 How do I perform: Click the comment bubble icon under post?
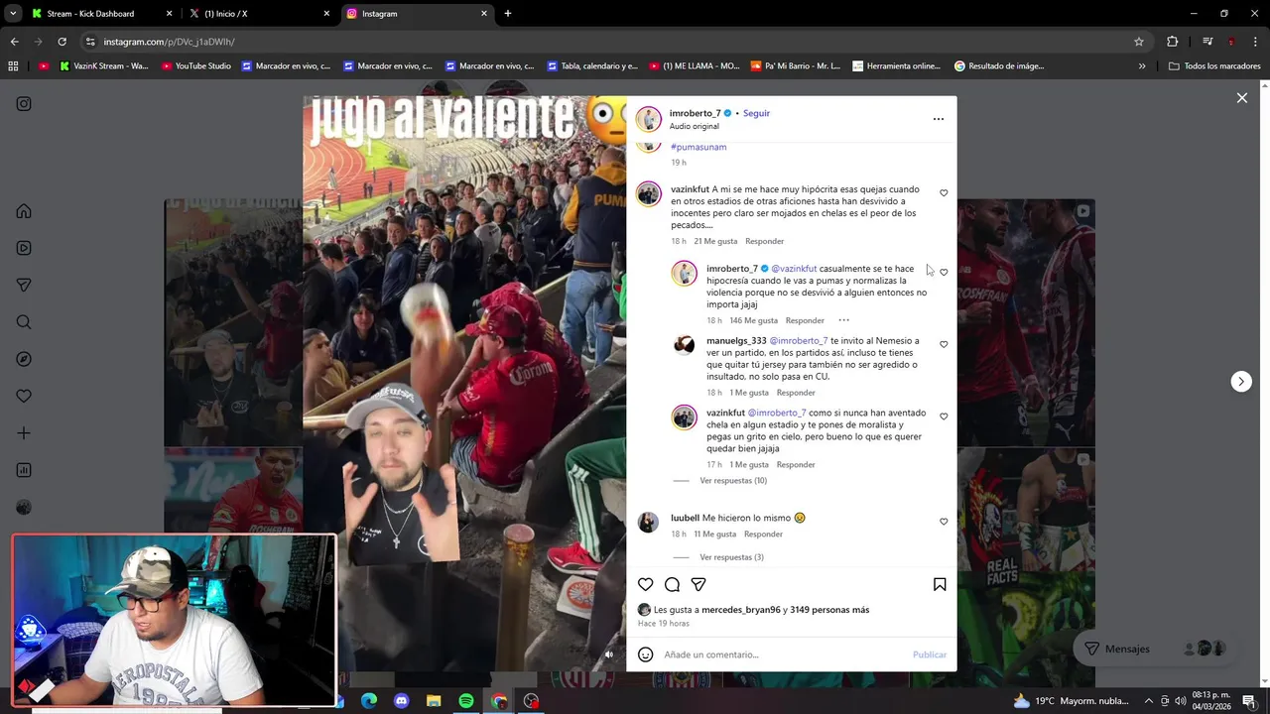pos(673,584)
